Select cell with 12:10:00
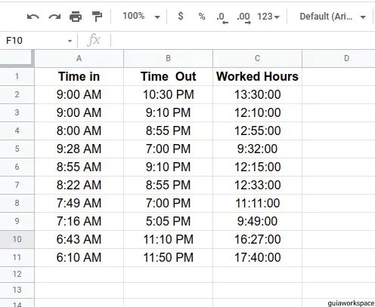This screenshot has width=375, height=307. click(x=257, y=112)
